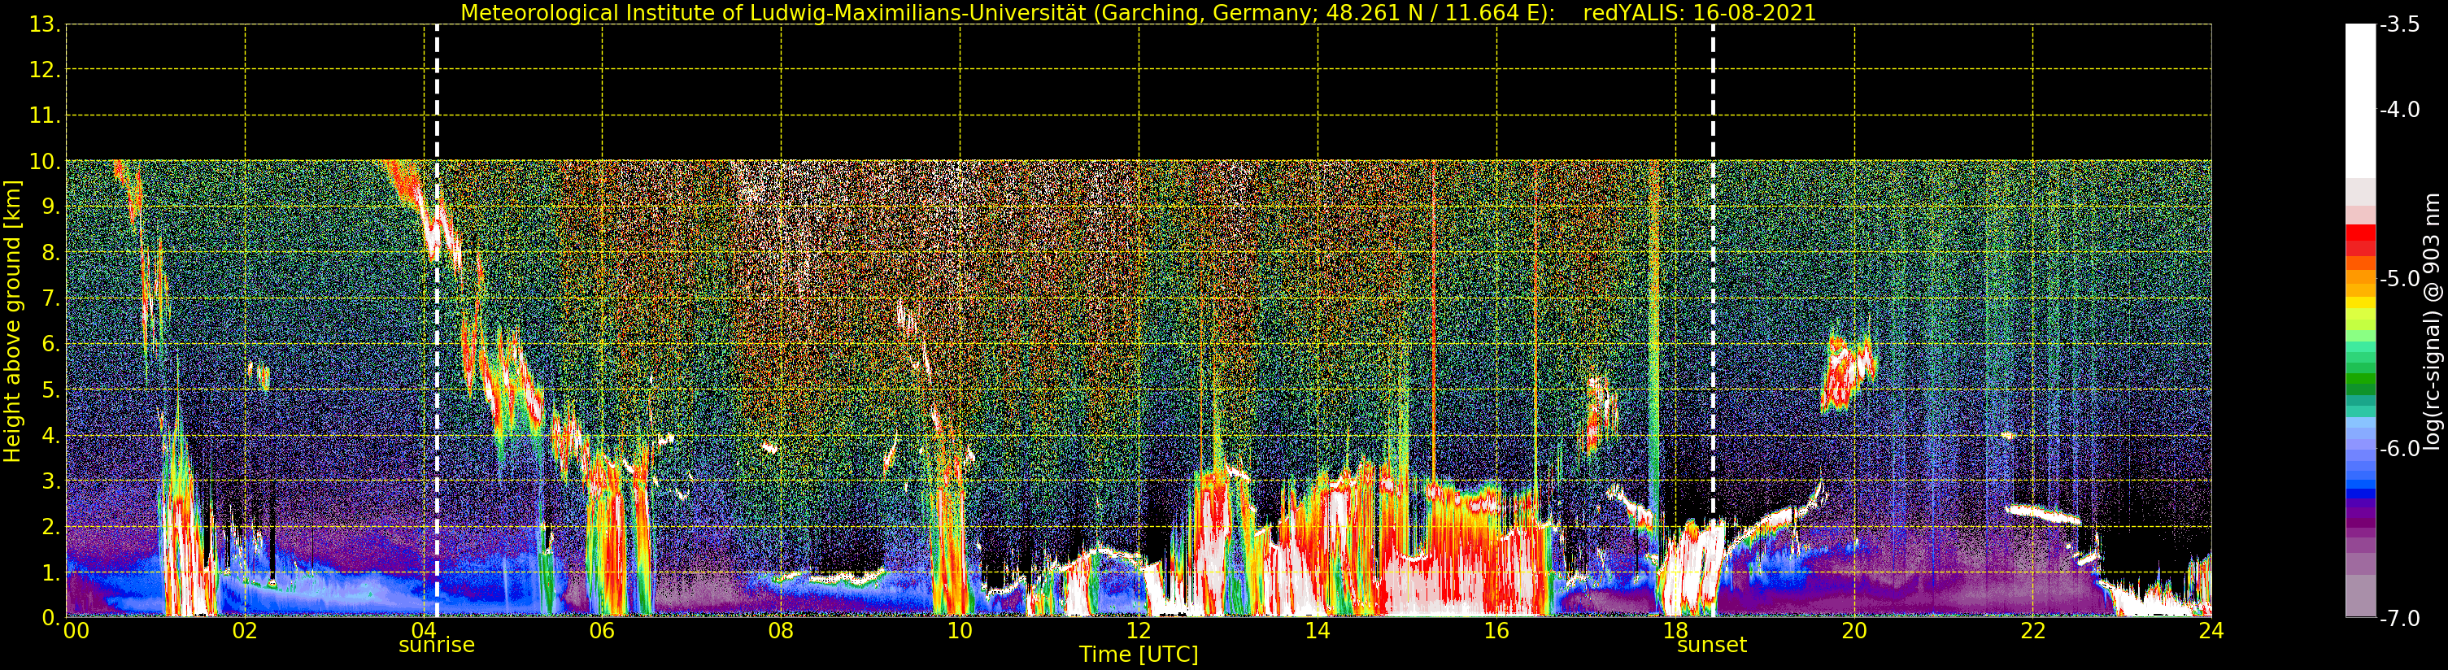Click the 20 tick on the time axis
The height and width of the screenshot is (670, 2448).
[x=1853, y=631]
